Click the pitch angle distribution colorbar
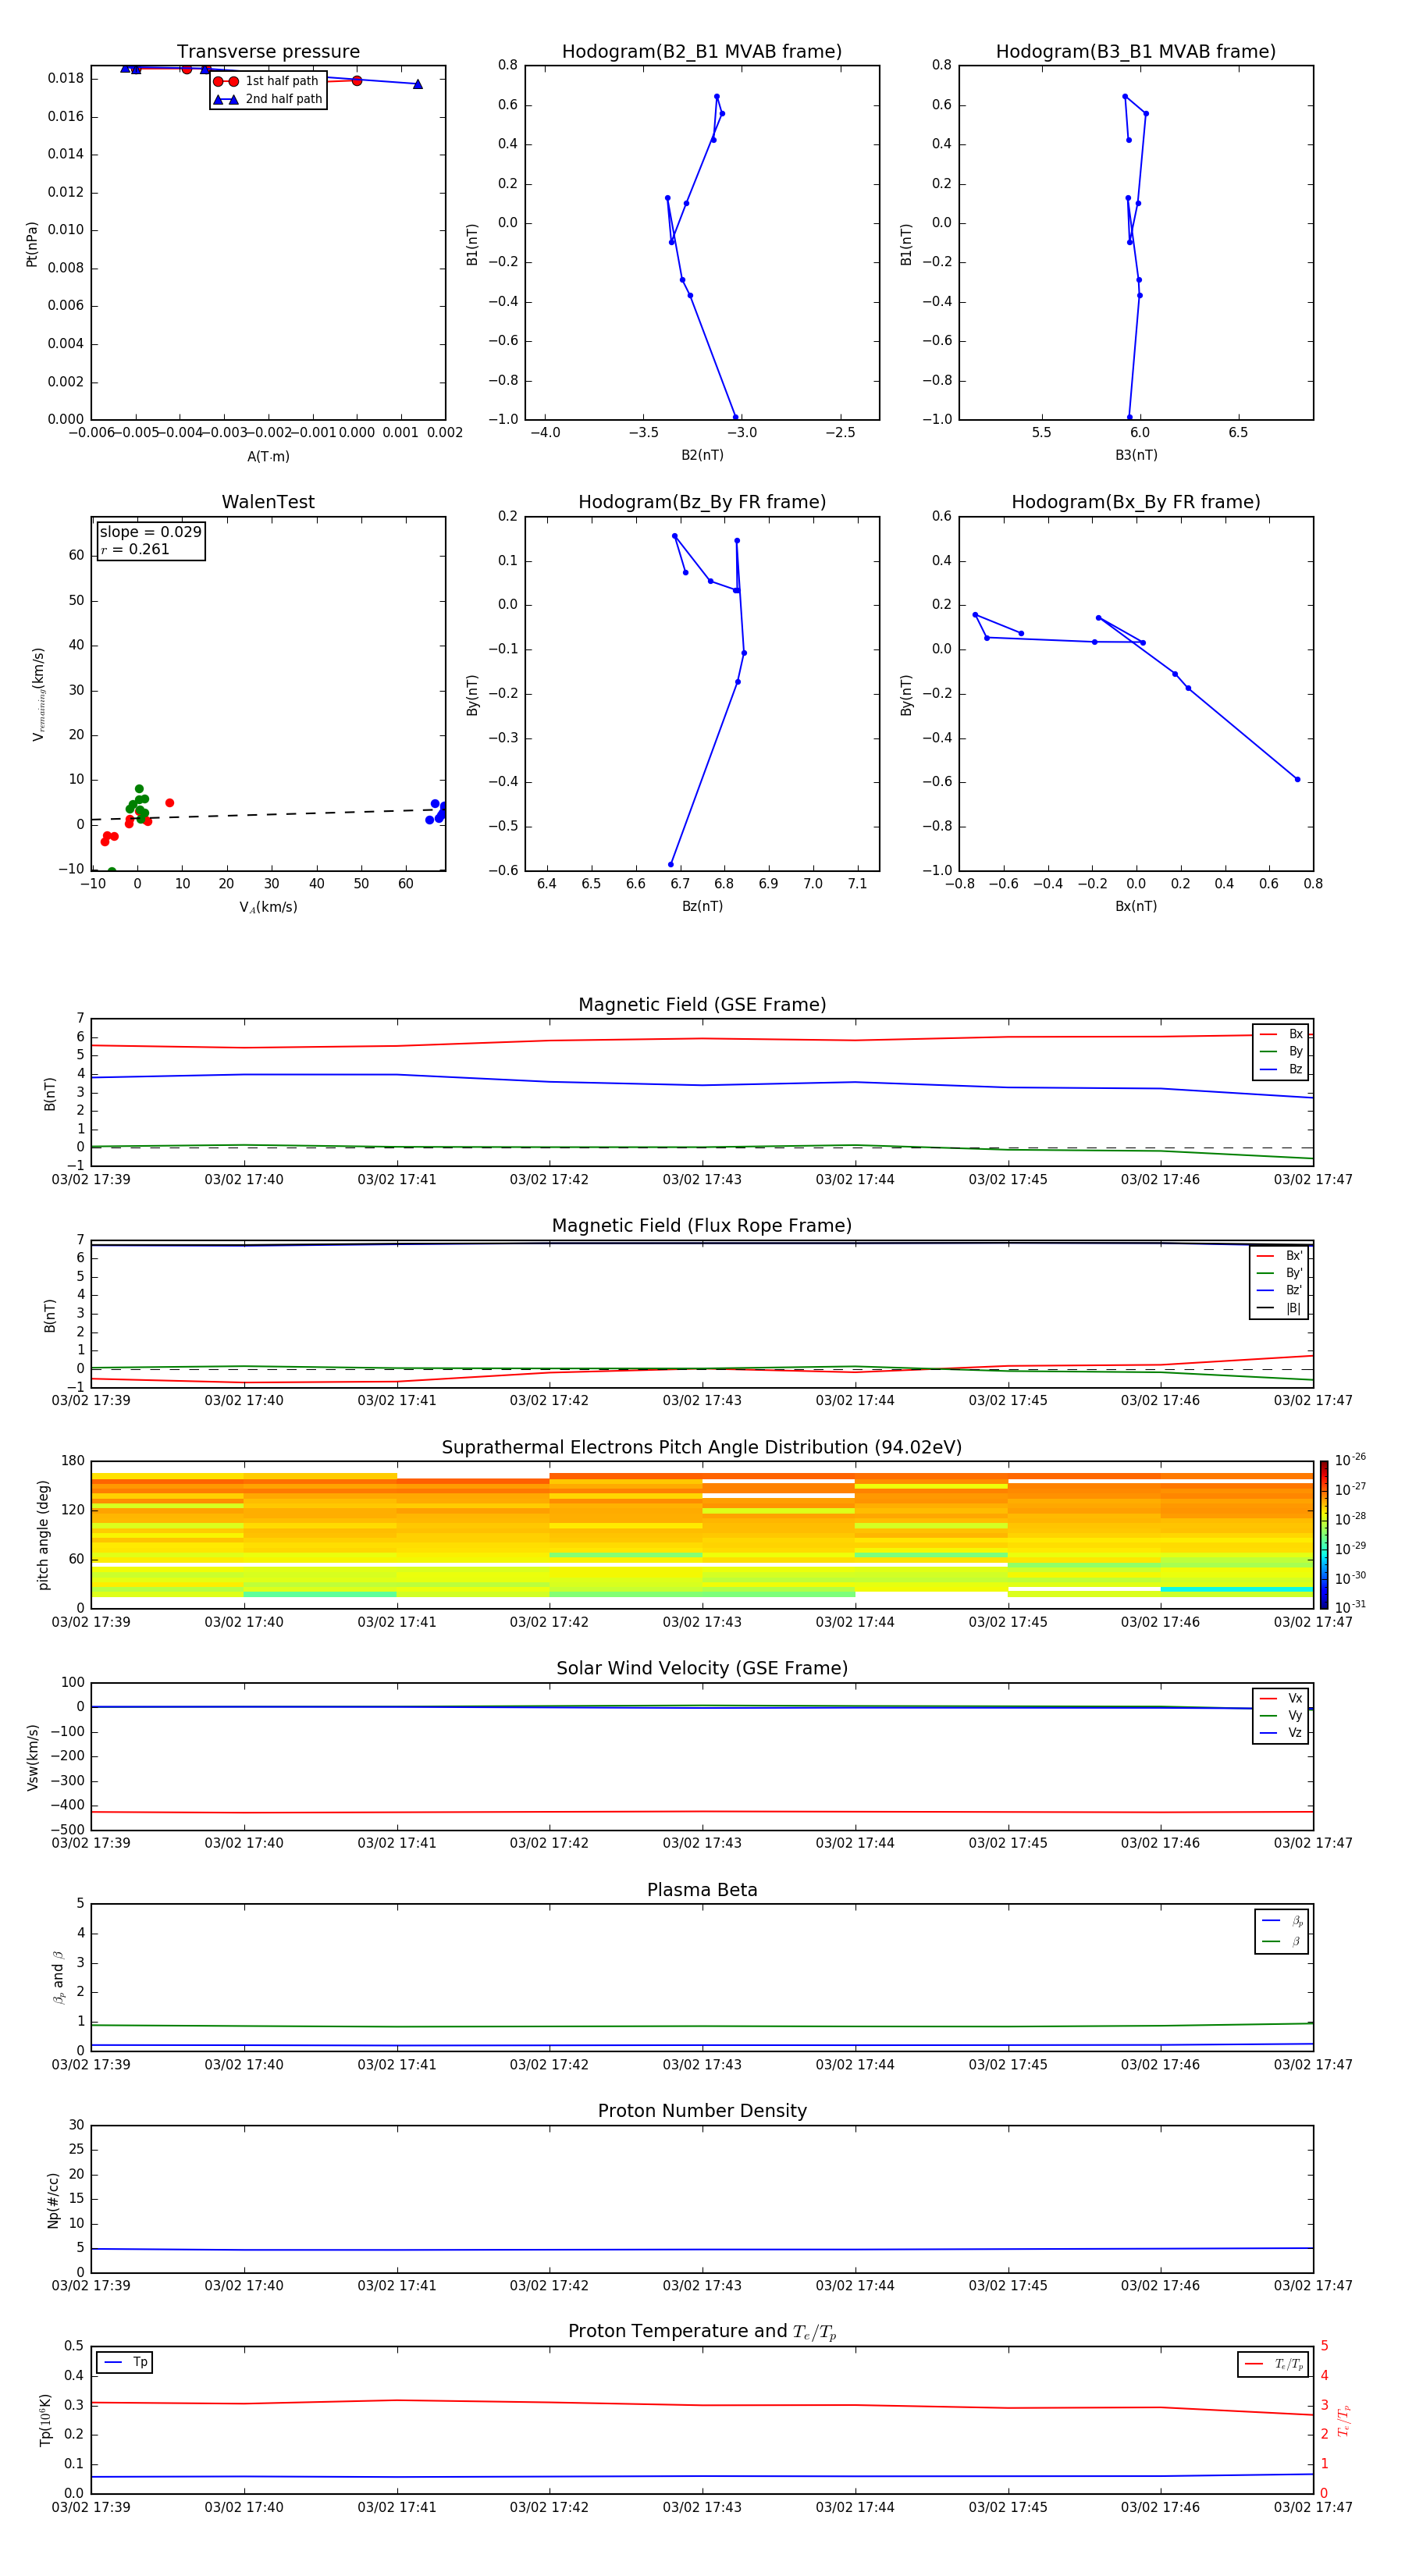The image size is (1405, 2576). (1324, 1535)
